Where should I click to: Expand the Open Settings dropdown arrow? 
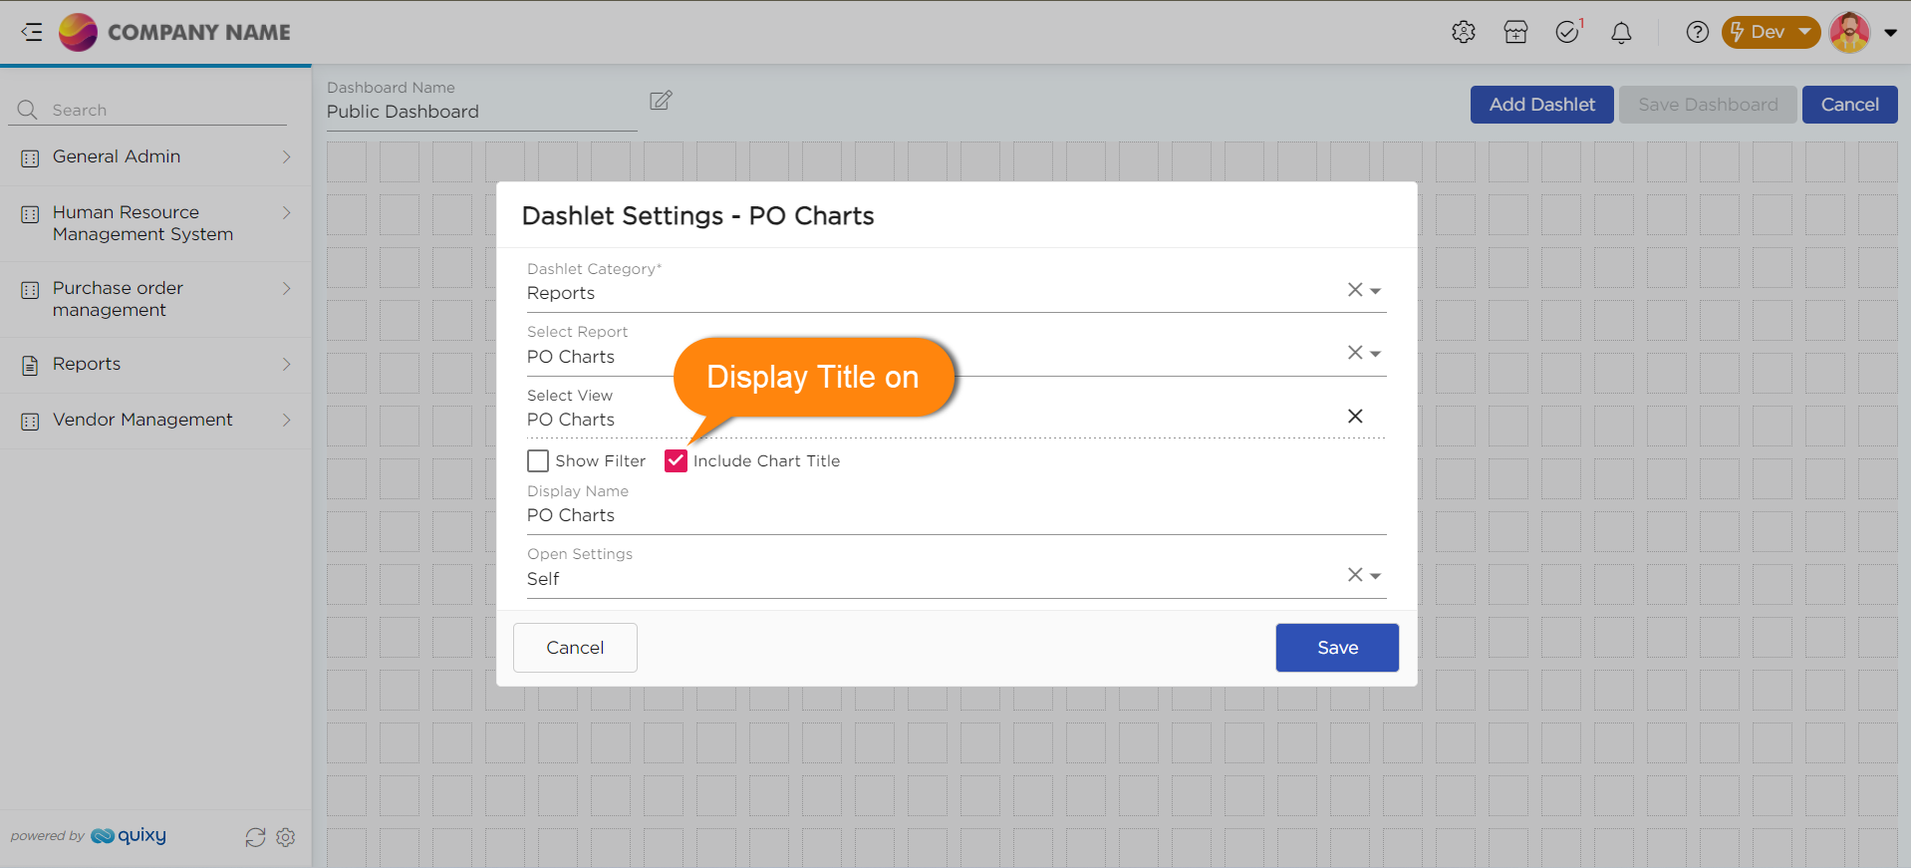(1376, 576)
